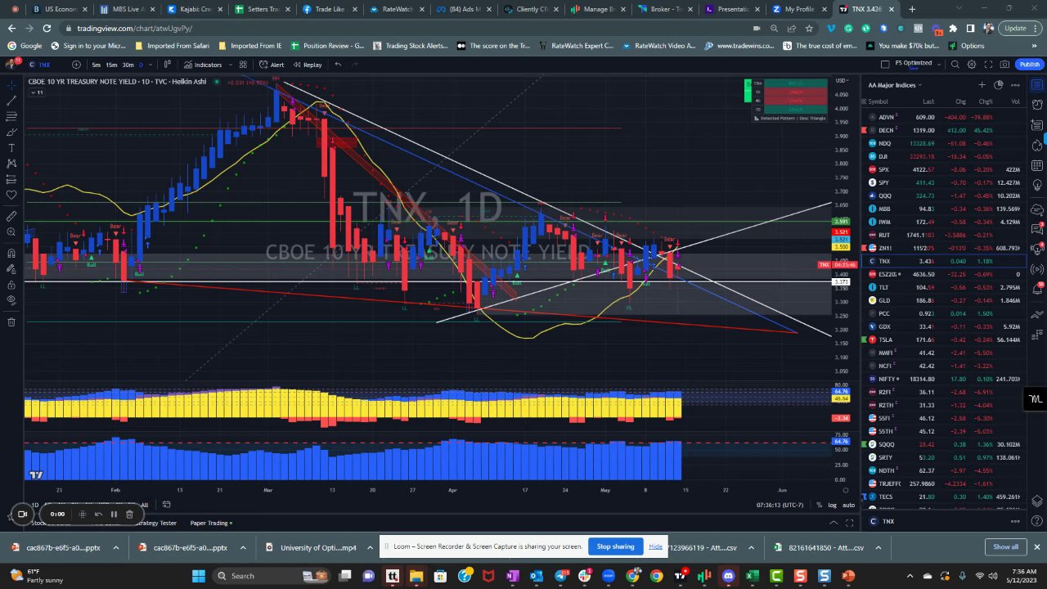Select the zoom in tool
Screen dimensions: 1047x589
click(x=11, y=233)
